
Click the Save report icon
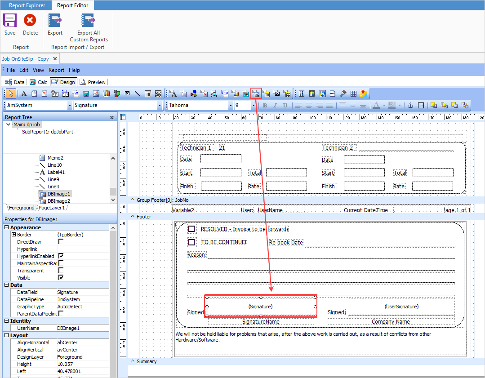click(10, 21)
